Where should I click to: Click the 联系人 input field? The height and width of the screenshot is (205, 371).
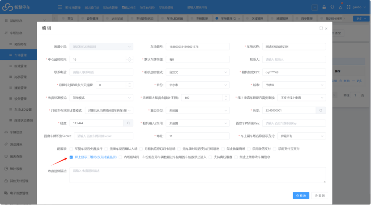click(x=294, y=59)
